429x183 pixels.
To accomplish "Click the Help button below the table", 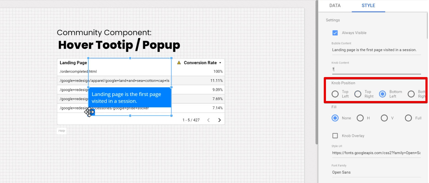I will [62, 131].
